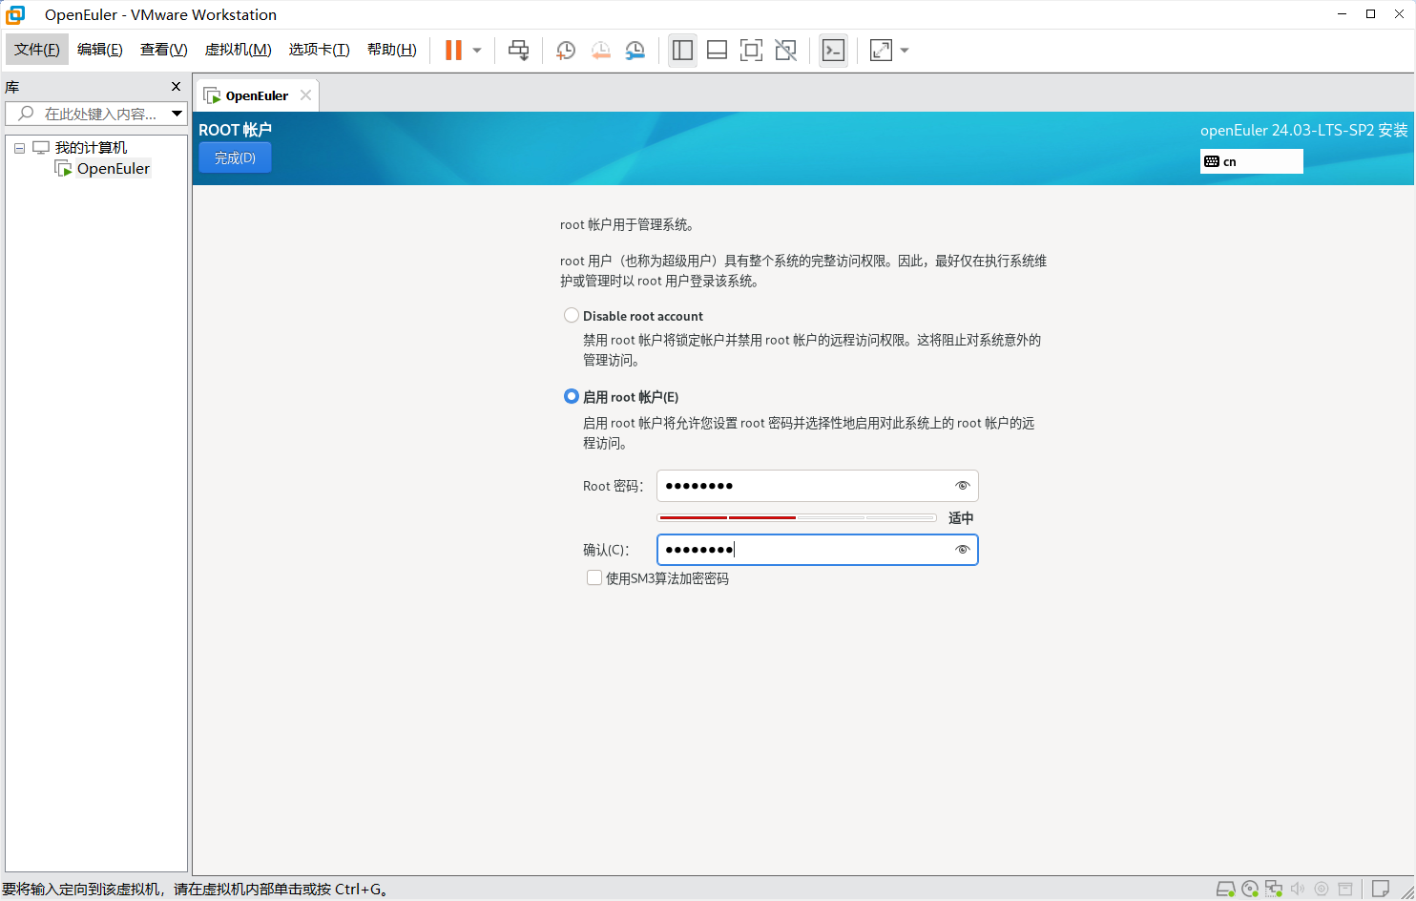The height and width of the screenshot is (901, 1416).
Task: Click the network adapter status icon
Action: [x=1274, y=889]
